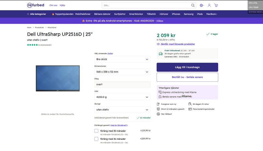Click Beställ nu - betala senare
This screenshot has width=263, height=151.
(187, 77)
